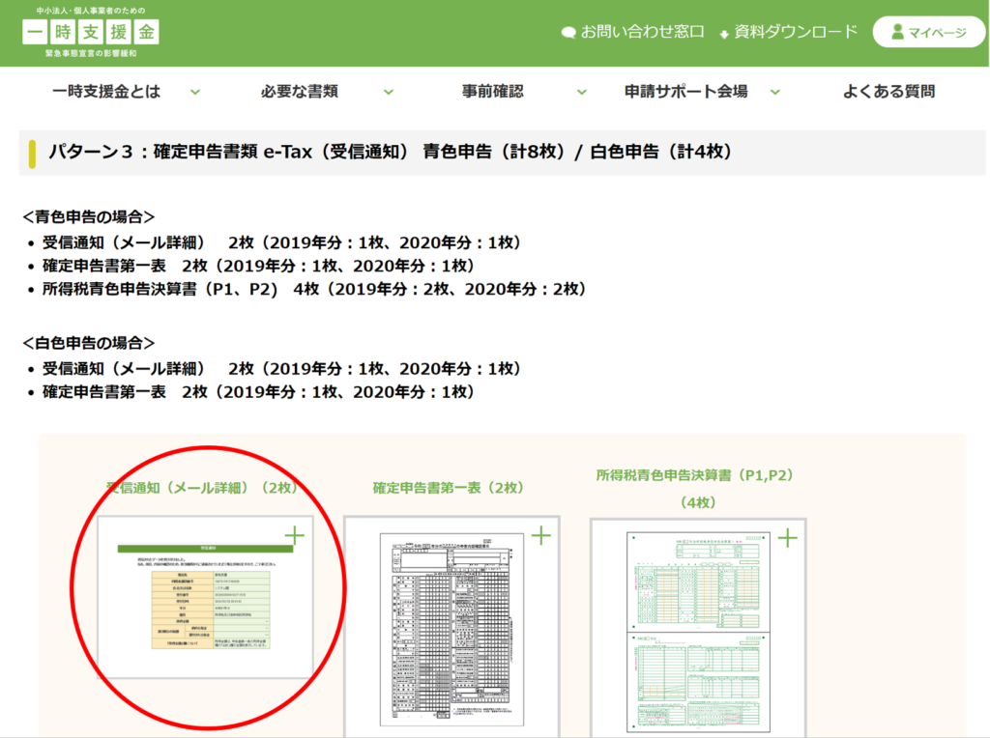Click the plus icon on 受信通知 sample image
This screenshot has height=738, width=990.
[295, 533]
